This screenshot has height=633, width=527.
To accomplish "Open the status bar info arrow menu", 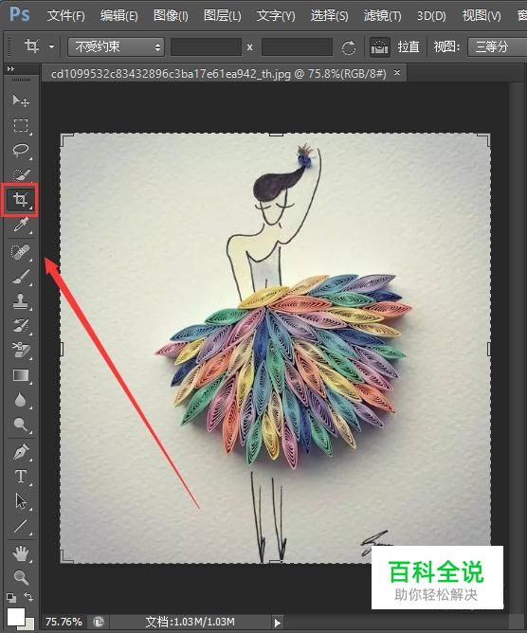I will coord(278,623).
